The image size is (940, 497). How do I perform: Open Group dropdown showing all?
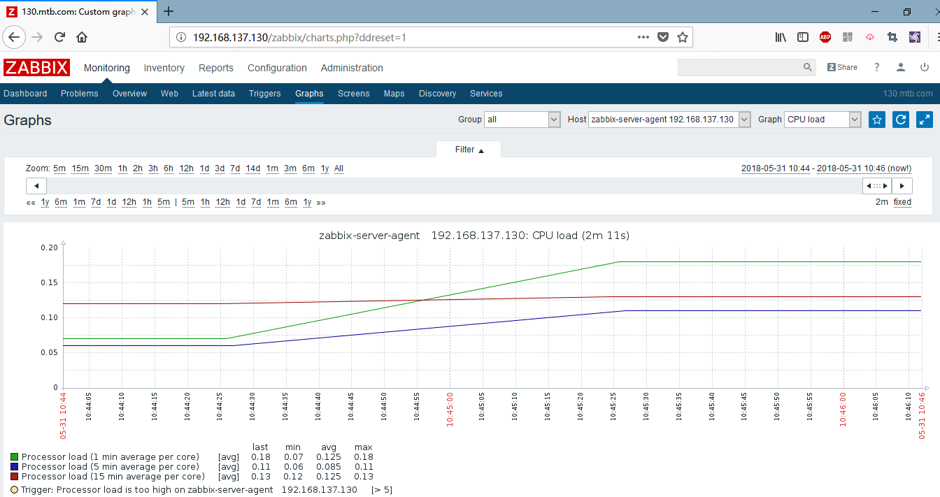[524, 120]
